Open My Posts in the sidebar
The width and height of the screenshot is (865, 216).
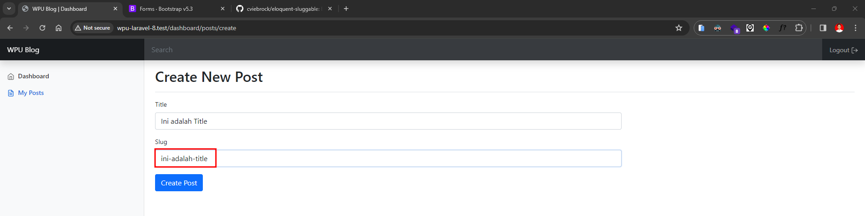[31, 93]
